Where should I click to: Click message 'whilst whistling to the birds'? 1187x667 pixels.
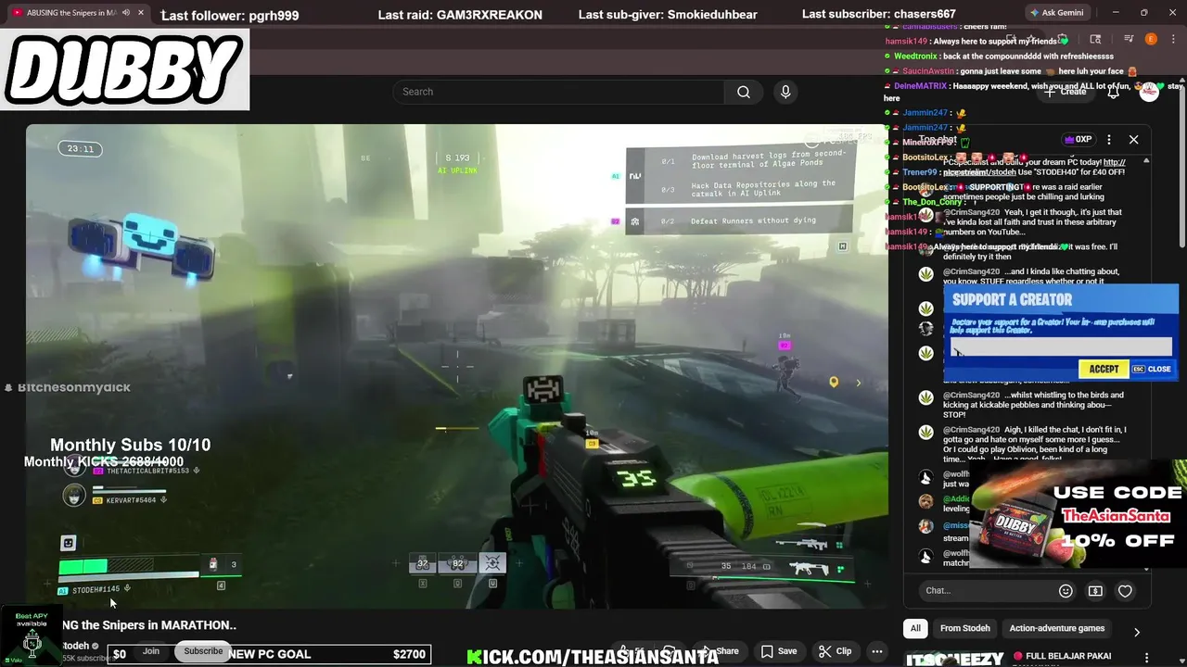pos(1033,405)
